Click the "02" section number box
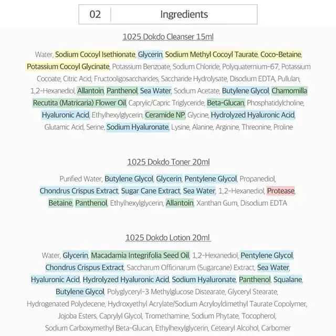336x336 pixels. click(95, 14)
